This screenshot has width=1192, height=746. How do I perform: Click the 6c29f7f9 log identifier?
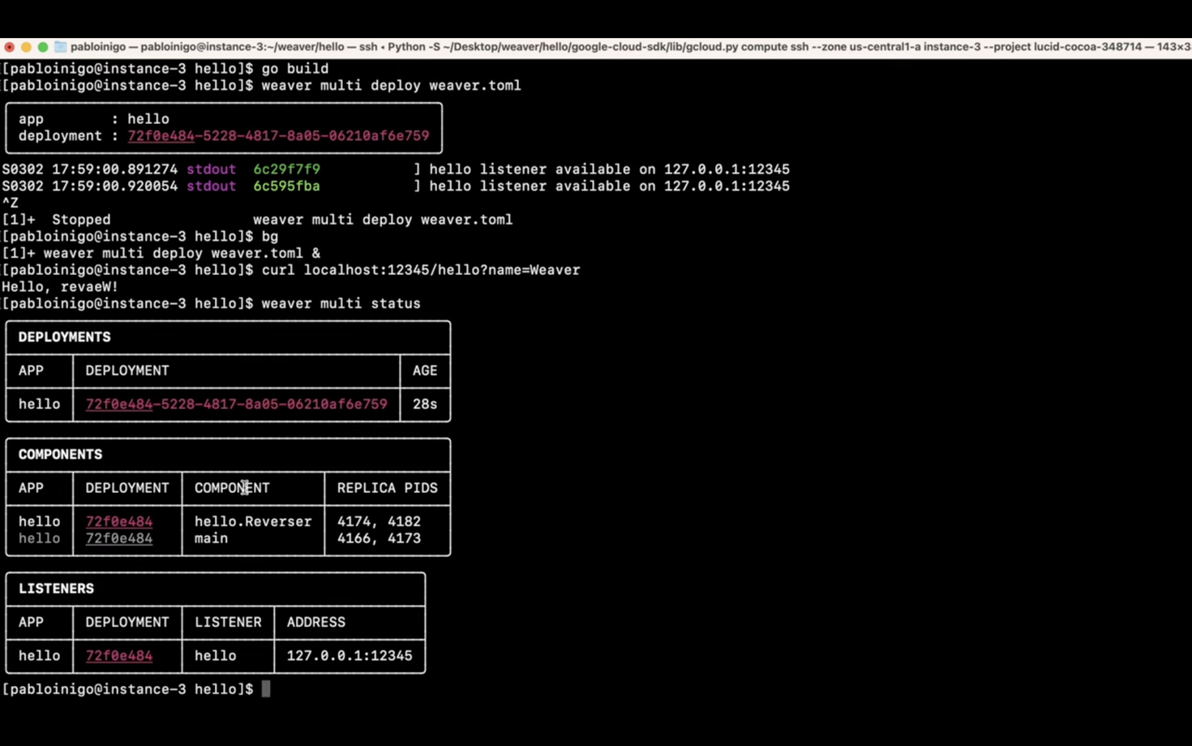(286, 169)
